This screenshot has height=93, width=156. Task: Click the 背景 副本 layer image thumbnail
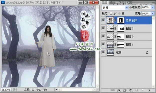coord(110,20)
